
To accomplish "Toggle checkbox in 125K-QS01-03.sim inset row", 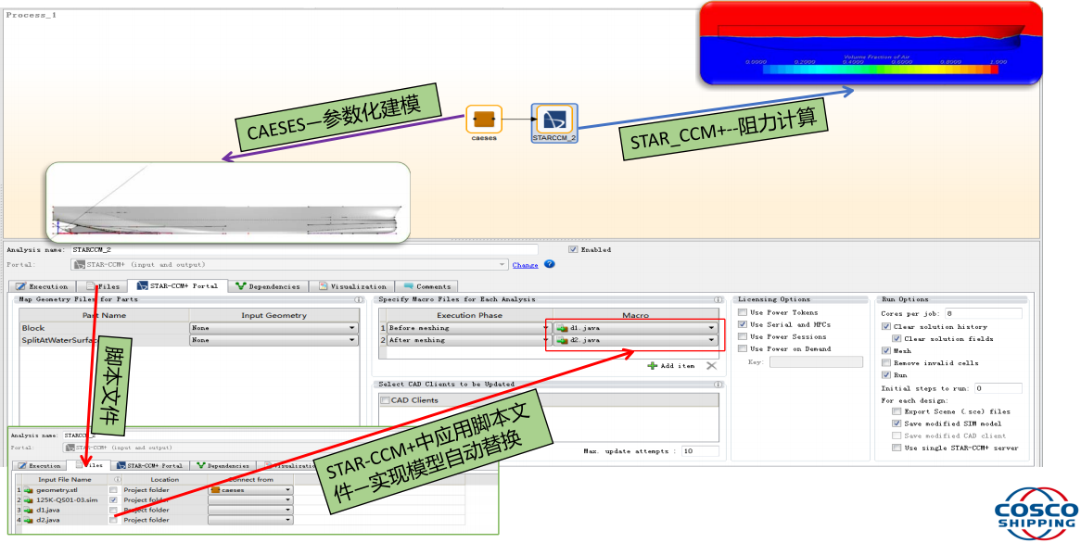I will 113,500.
